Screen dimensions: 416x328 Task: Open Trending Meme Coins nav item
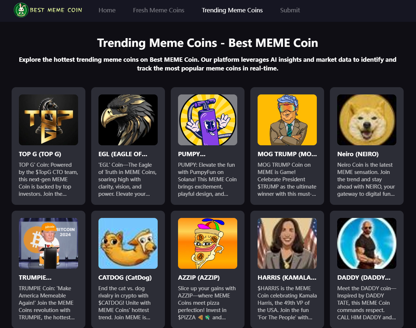232,10
